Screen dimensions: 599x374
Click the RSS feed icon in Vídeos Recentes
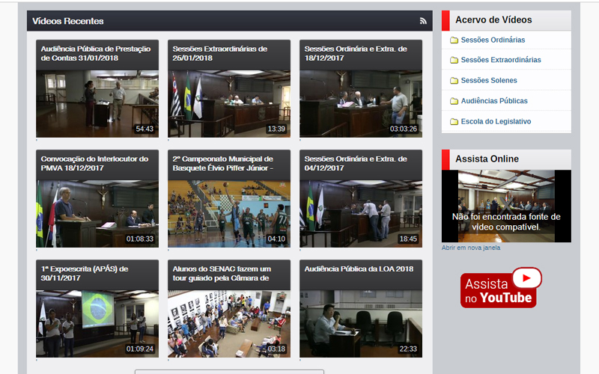pos(423,21)
